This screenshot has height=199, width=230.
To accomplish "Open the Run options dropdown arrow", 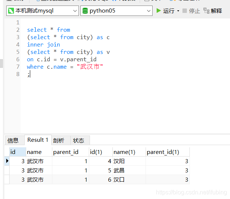I will 178,11.
